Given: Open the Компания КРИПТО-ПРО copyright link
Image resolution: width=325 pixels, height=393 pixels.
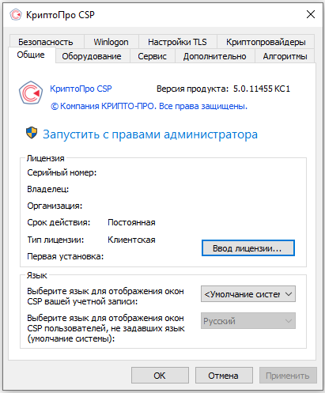Looking at the screenshot, I should [149, 106].
